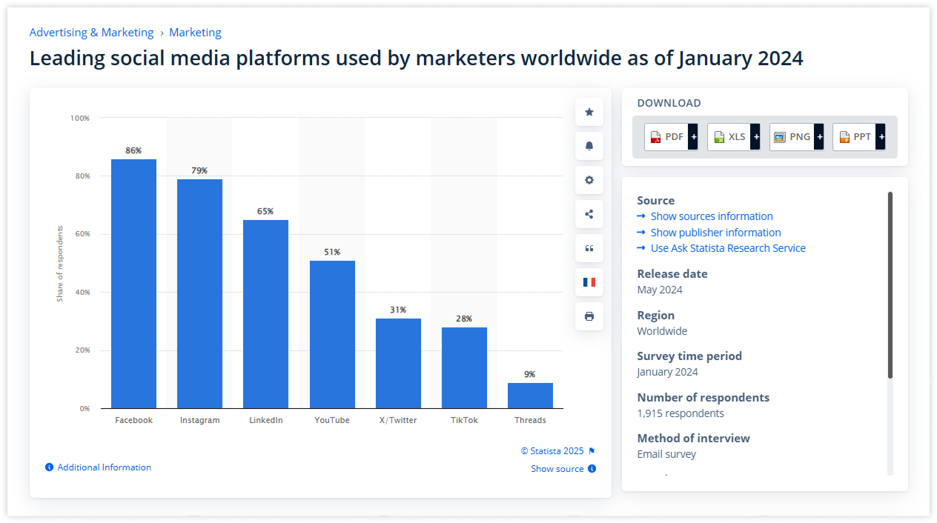Open Advertising & Marketing breadcrumb
The width and height of the screenshot is (937, 523).
[92, 33]
